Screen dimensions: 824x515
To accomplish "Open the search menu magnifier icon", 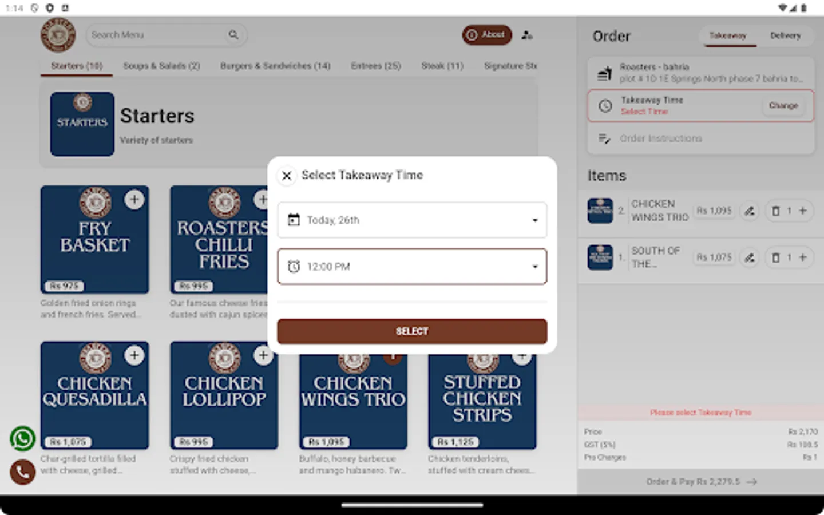I will (x=234, y=35).
